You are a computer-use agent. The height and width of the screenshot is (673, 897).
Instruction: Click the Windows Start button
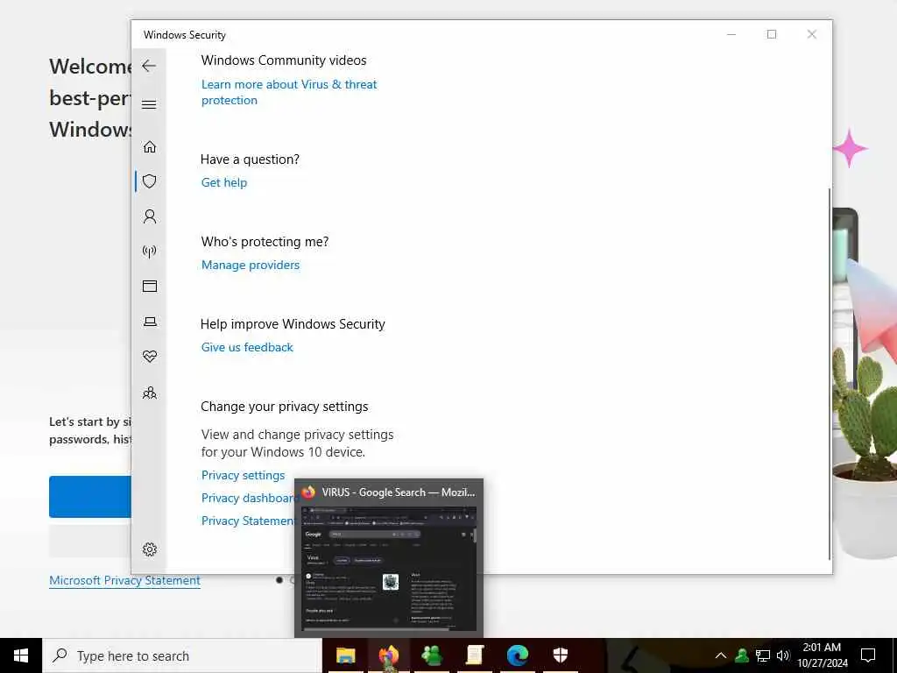(21, 655)
